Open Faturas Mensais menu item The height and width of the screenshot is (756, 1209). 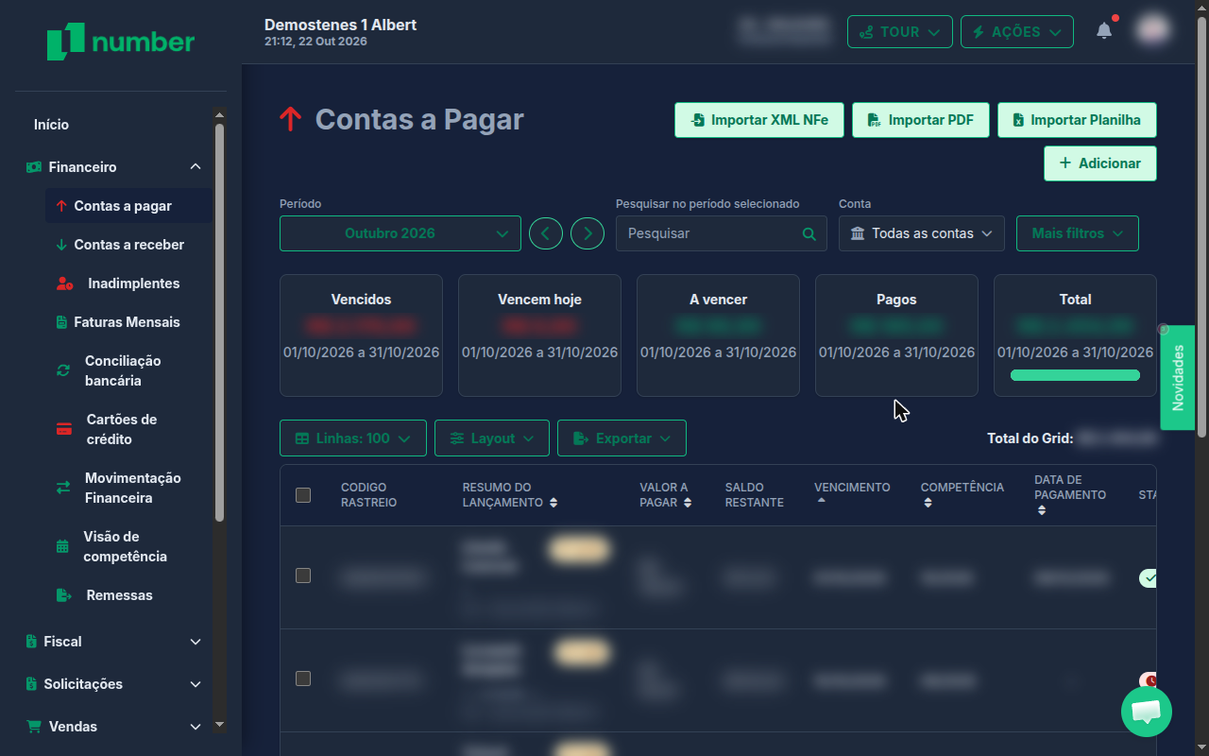[128, 322]
